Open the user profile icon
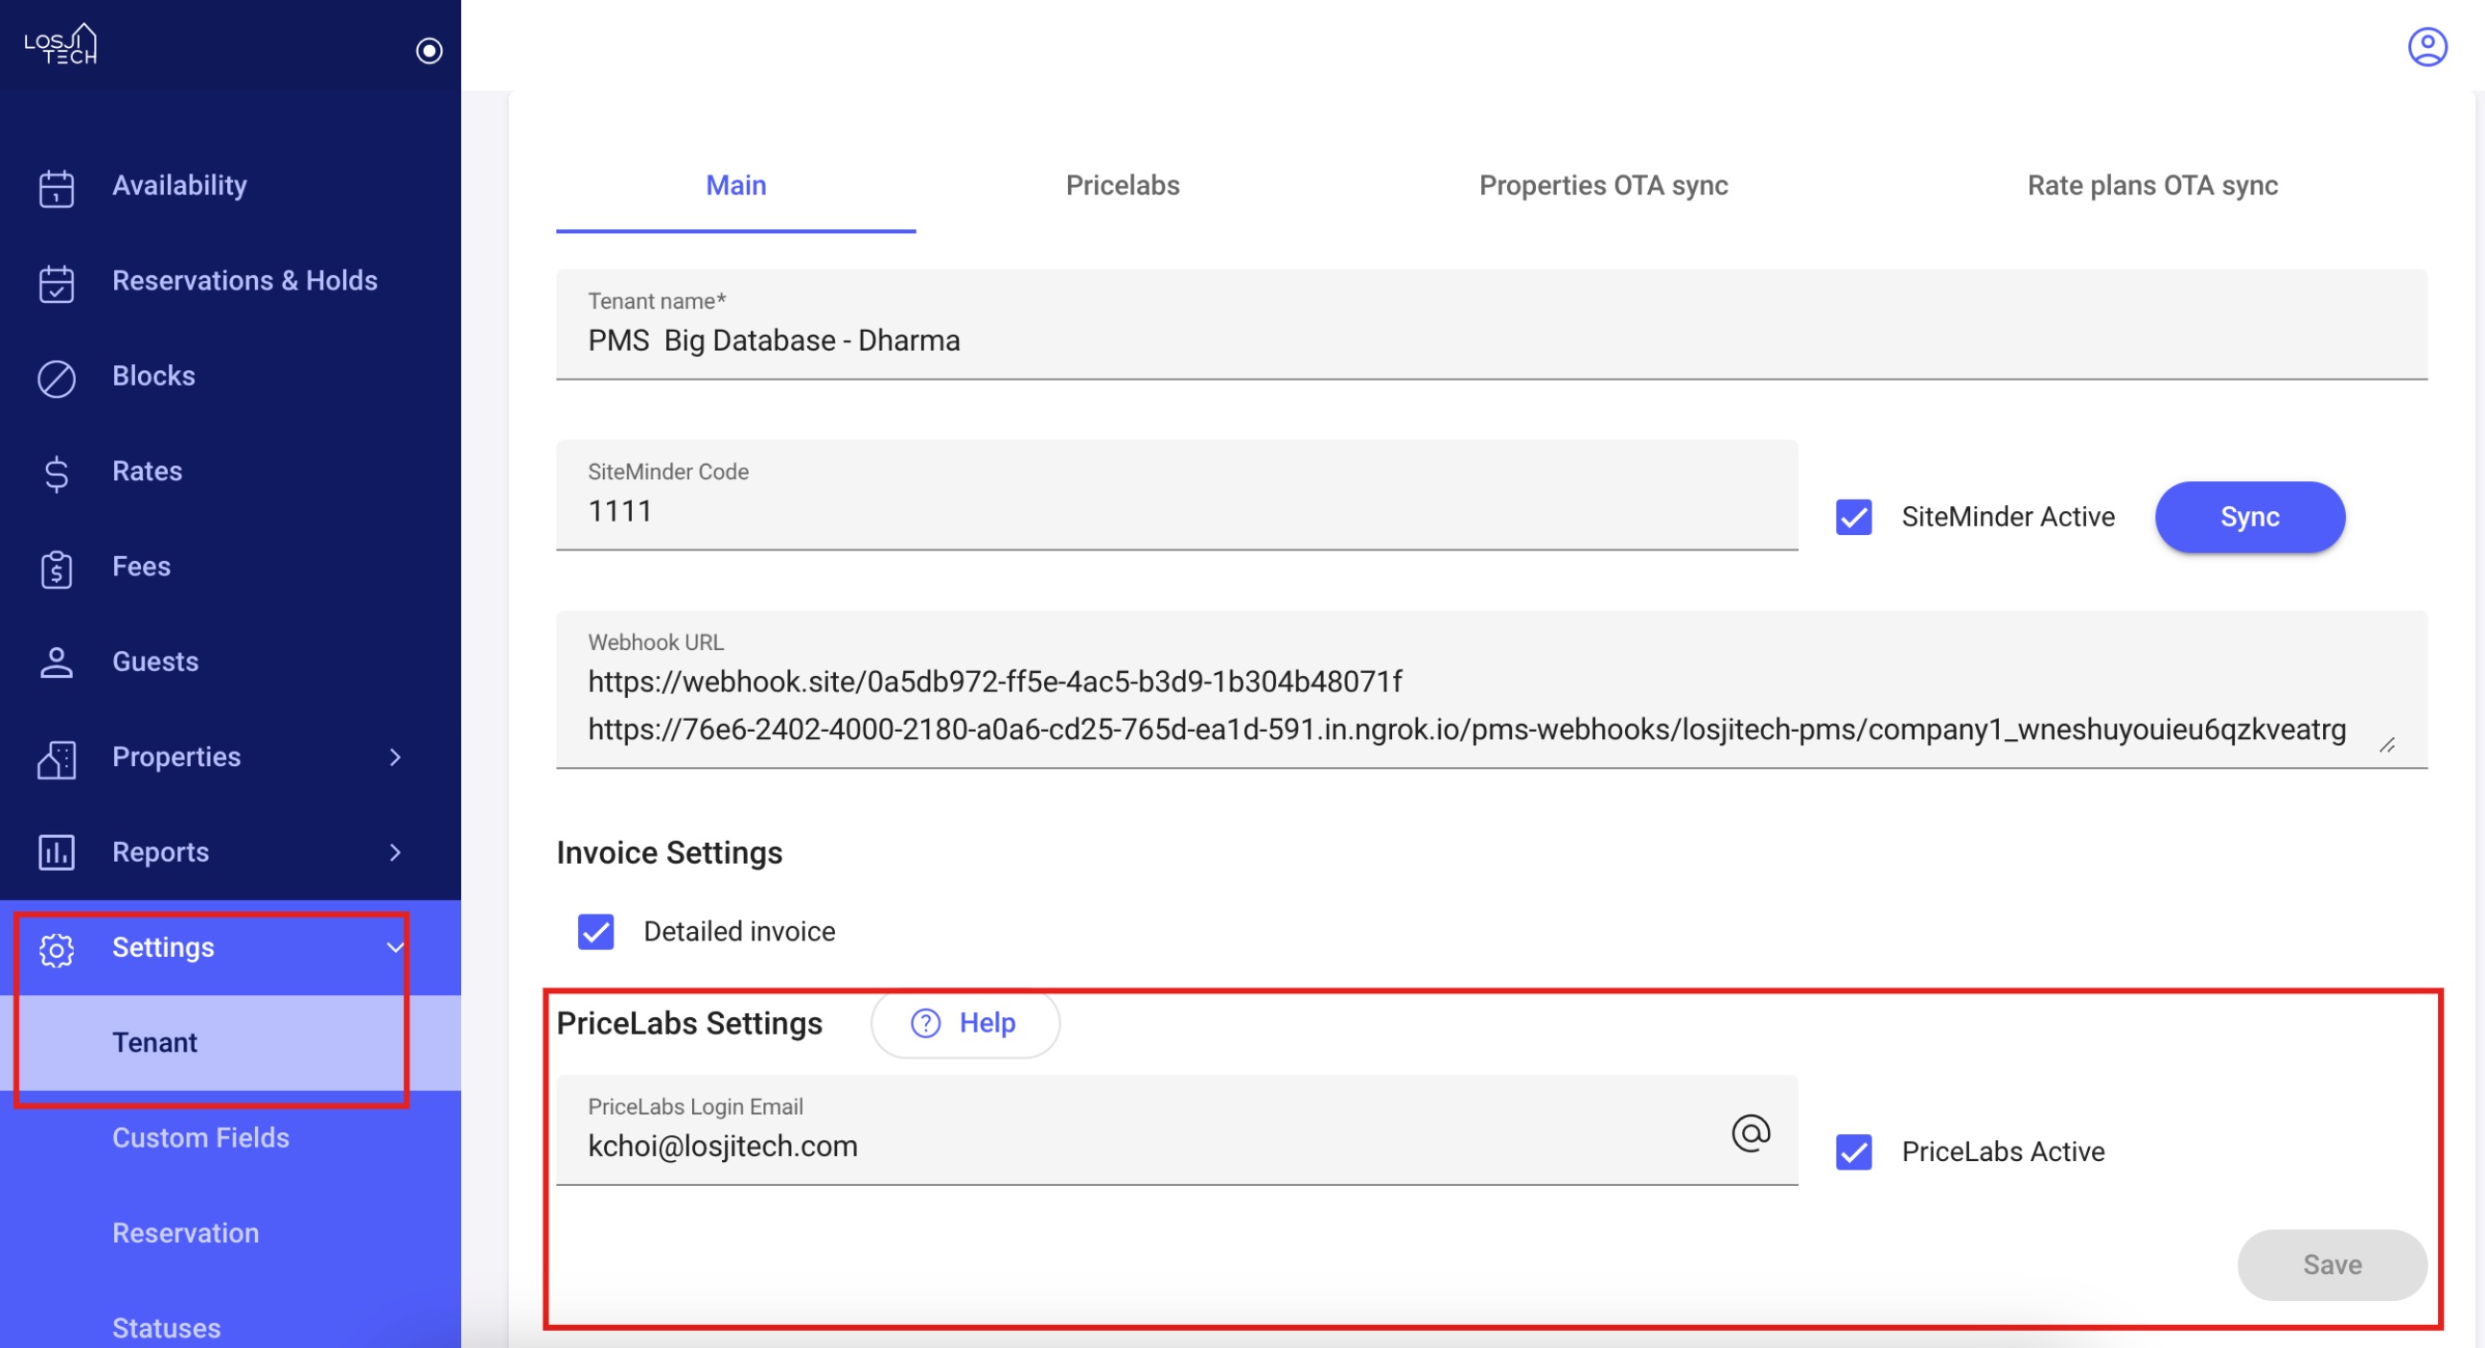This screenshot has height=1348, width=2485. pyautogui.click(x=2427, y=46)
